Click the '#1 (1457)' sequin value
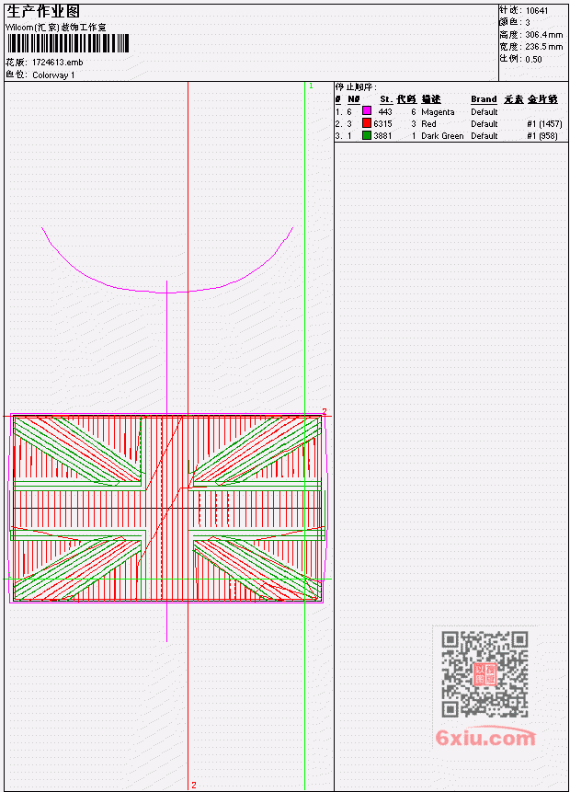 tap(544, 124)
